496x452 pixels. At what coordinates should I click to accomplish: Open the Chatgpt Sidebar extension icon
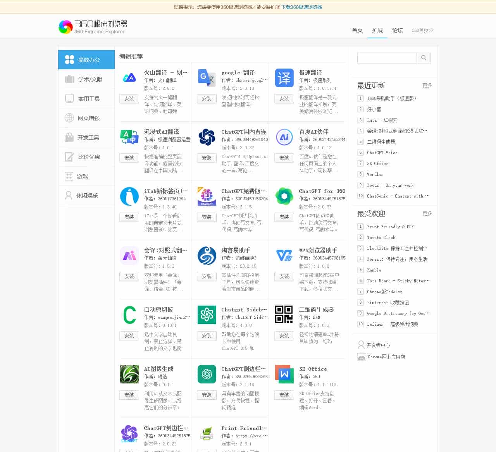click(x=207, y=315)
